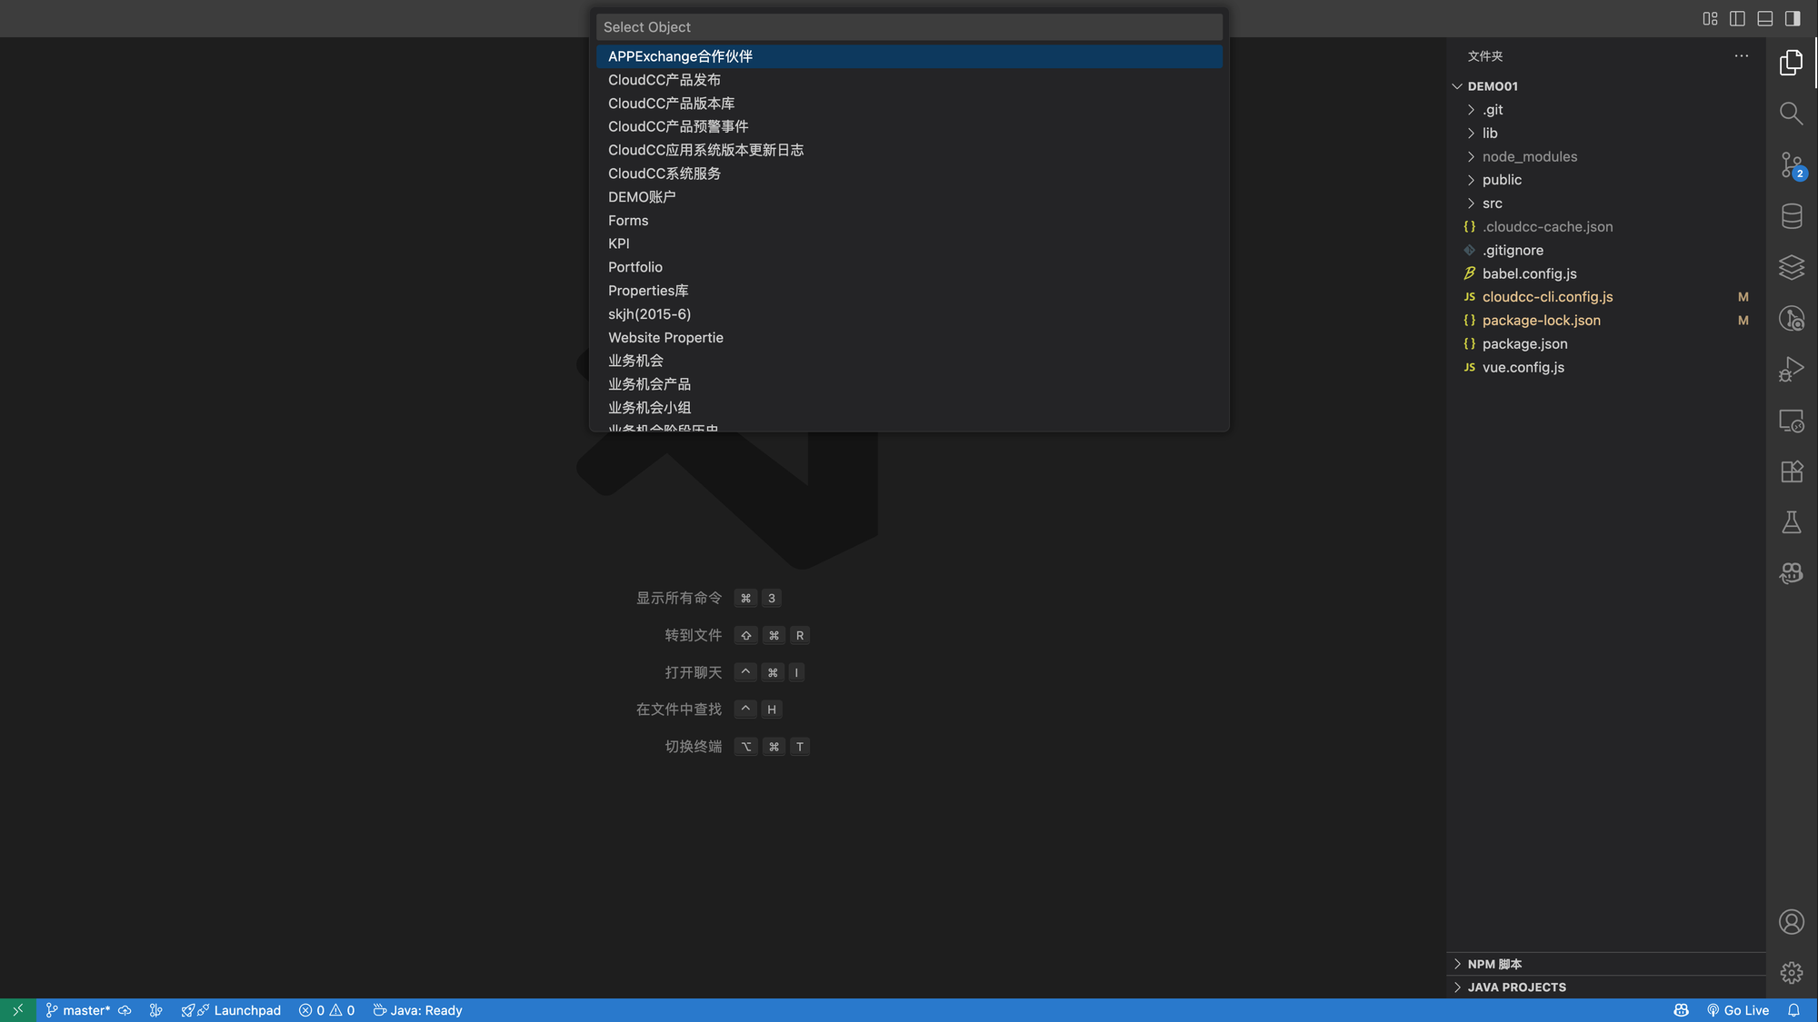Open the Testing flask icon

(x=1791, y=522)
